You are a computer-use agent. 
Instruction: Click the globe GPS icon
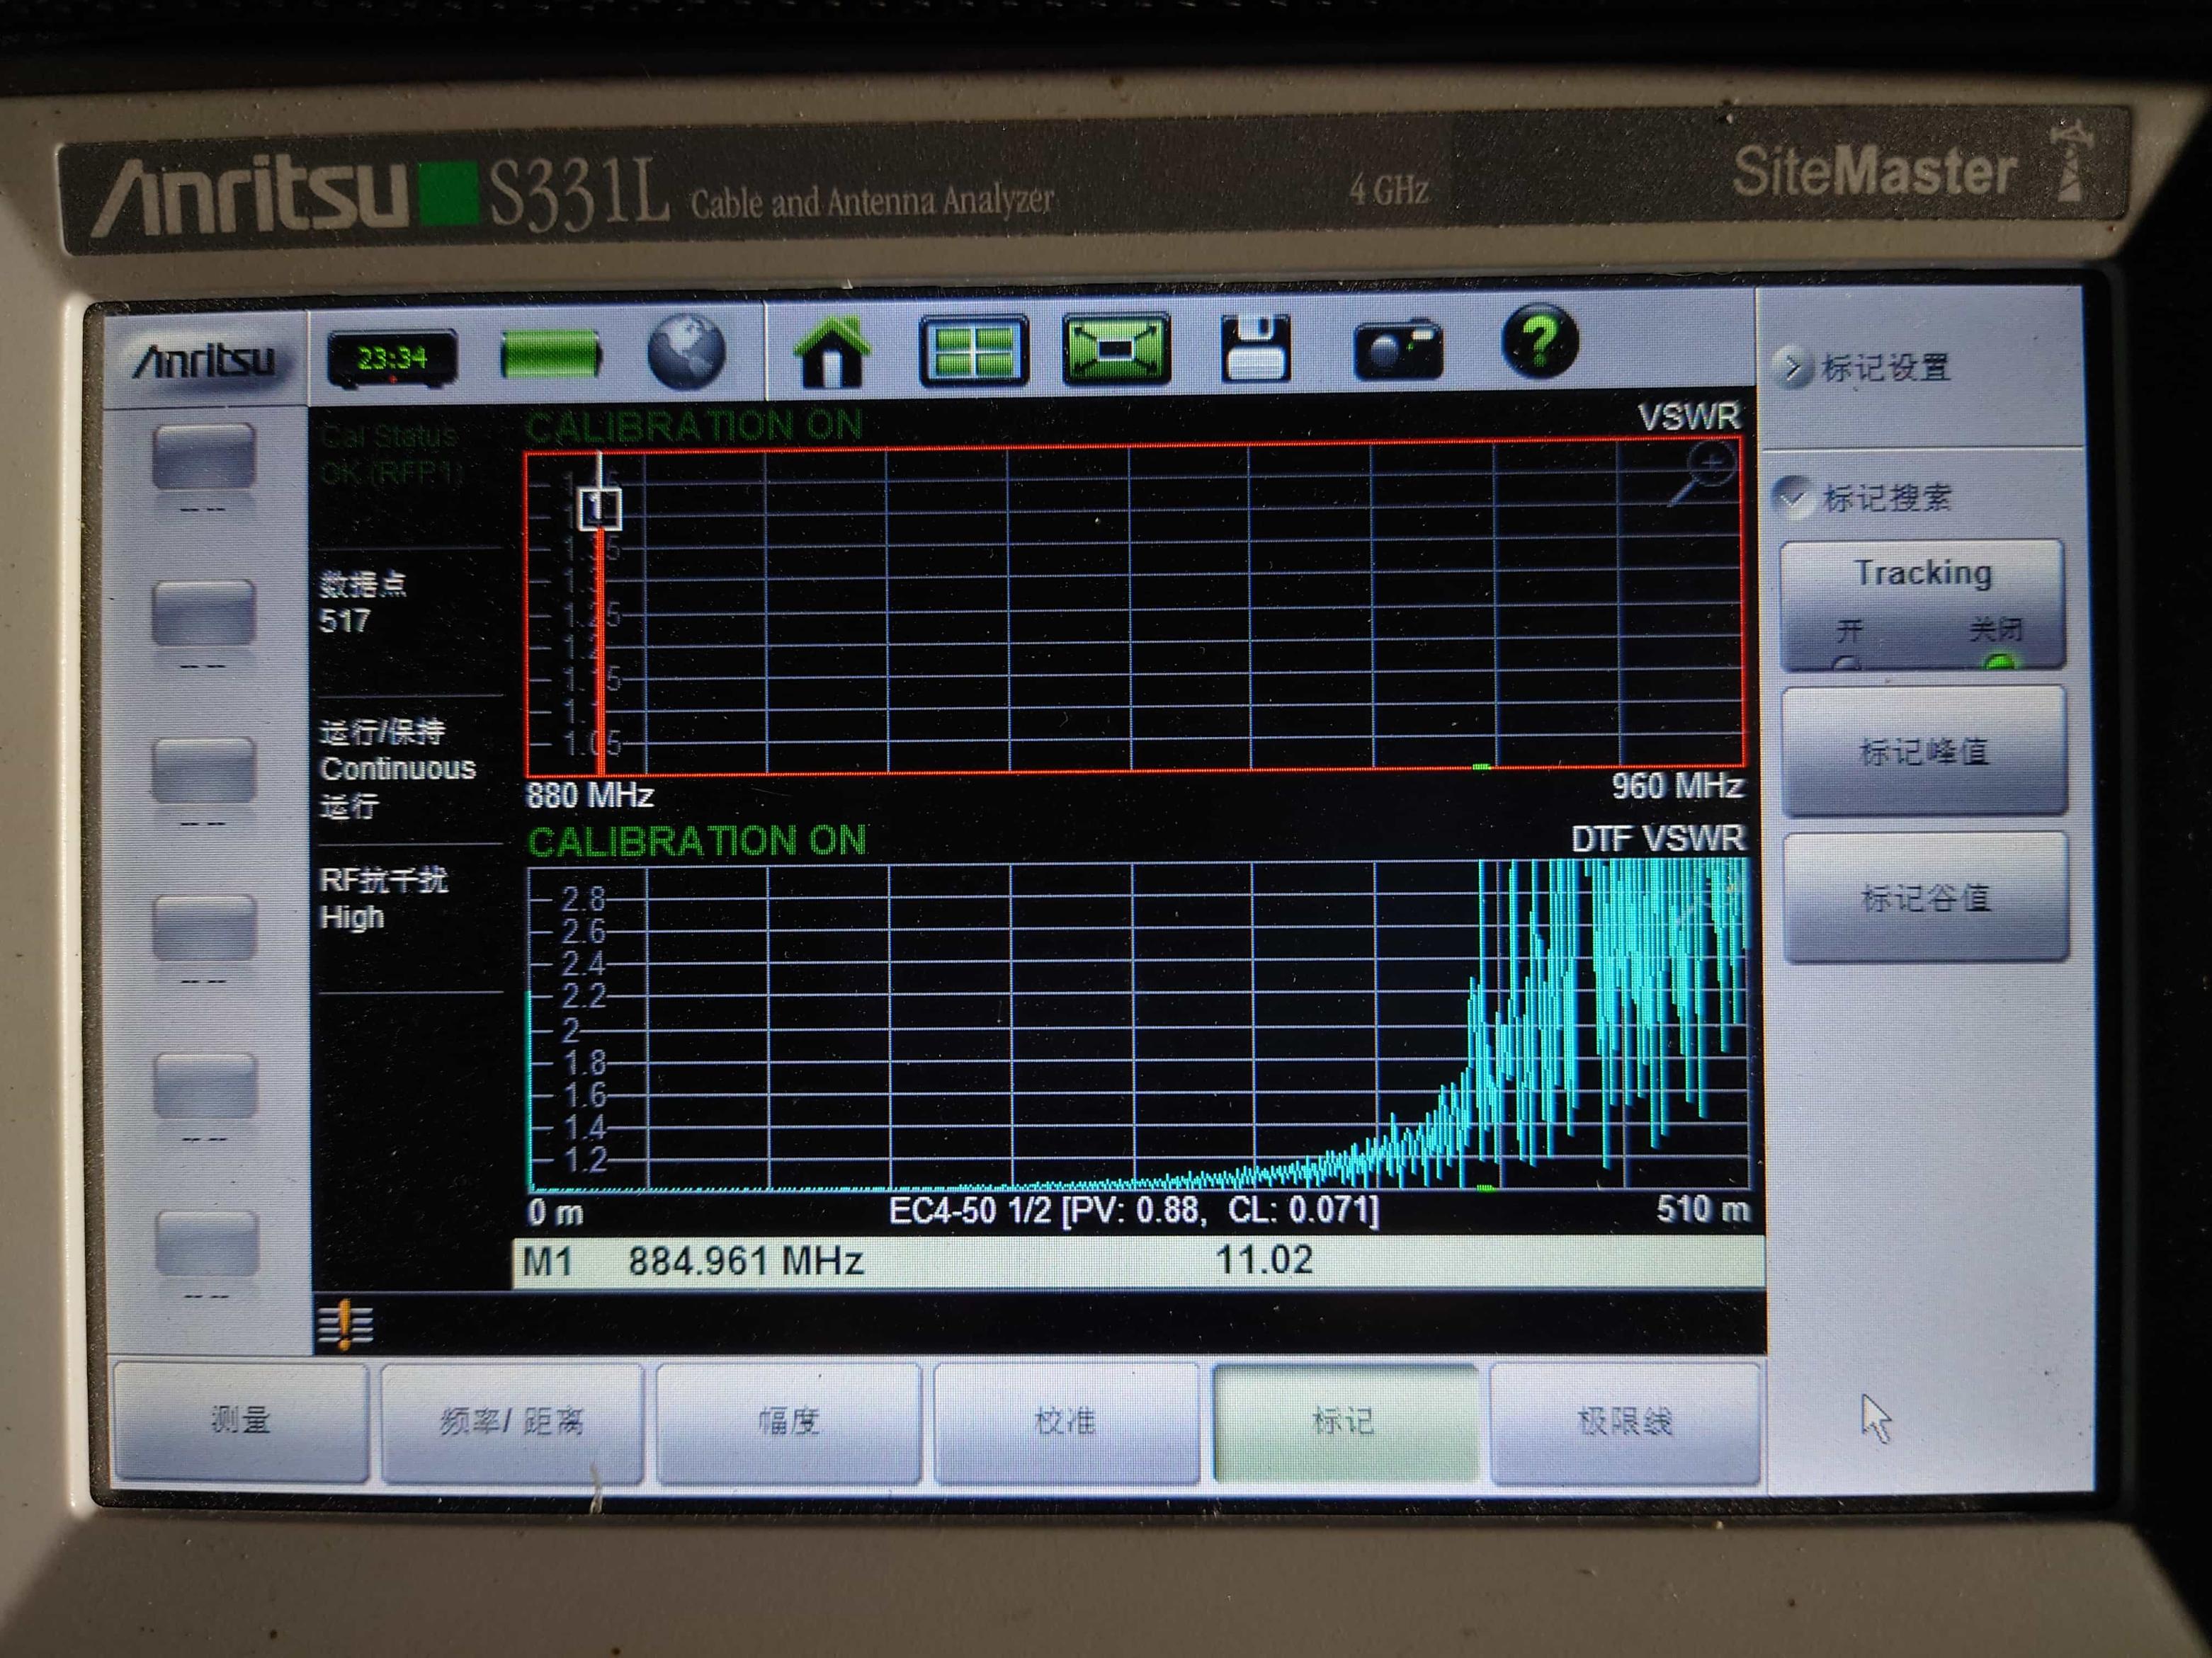tap(686, 352)
